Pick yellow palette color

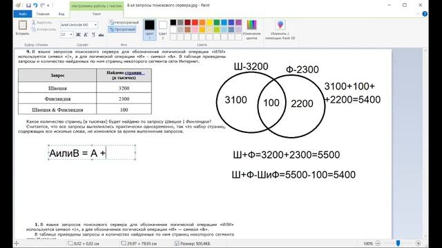pyautogui.click(x=209, y=23)
